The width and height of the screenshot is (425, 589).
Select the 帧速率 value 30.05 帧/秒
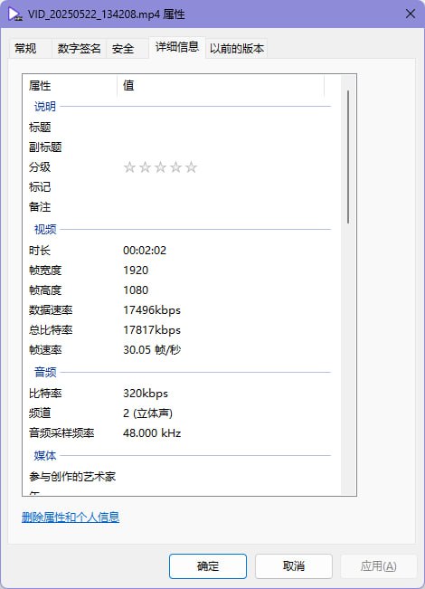click(152, 350)
